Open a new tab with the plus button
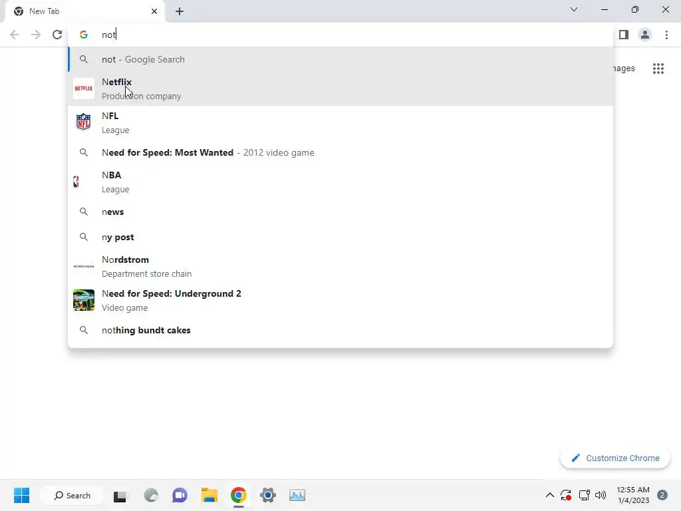 (x=180, y=11)
